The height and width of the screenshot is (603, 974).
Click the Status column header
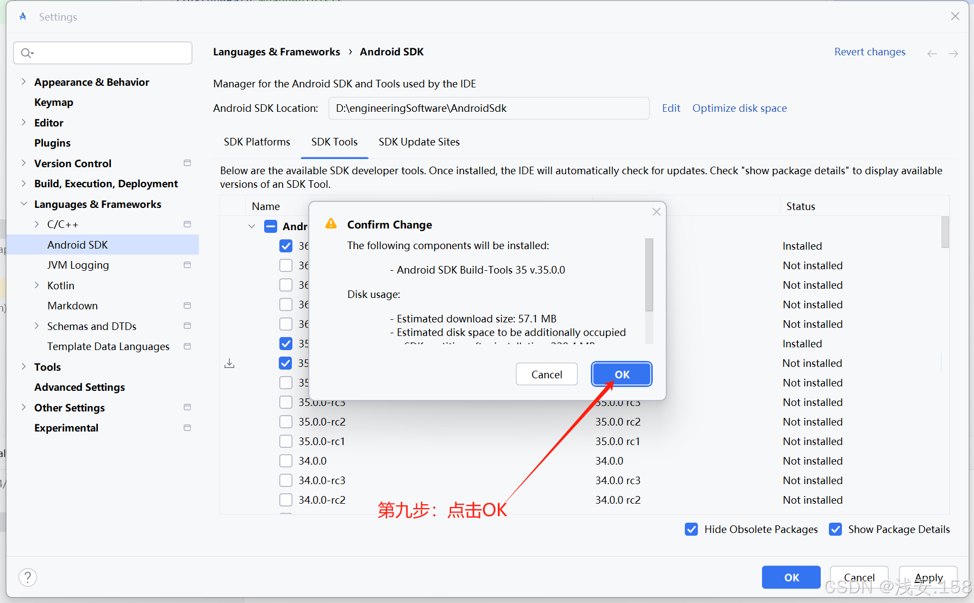point(801,206)
